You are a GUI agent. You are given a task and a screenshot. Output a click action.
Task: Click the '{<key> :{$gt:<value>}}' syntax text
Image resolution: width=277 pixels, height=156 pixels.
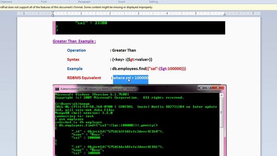(x=132, y=60)
